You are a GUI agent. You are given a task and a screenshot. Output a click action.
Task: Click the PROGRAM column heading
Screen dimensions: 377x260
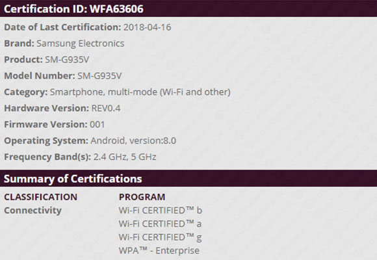142,197
